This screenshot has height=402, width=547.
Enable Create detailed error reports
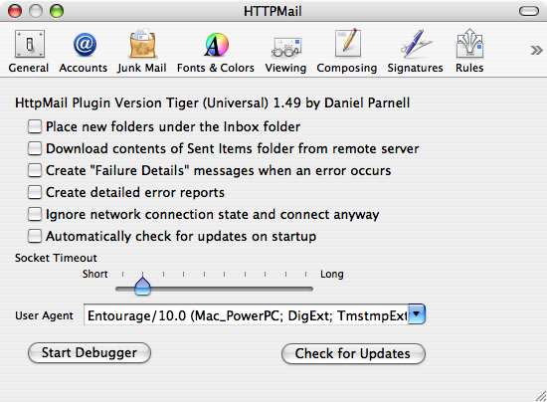point(35,192)
